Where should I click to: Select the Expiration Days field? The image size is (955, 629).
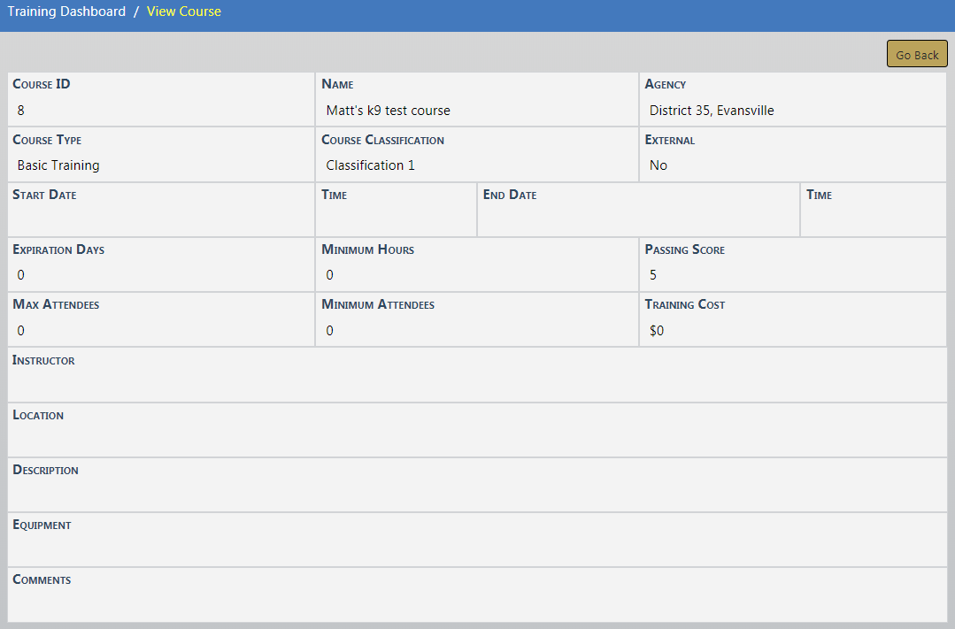click(161, 273)
